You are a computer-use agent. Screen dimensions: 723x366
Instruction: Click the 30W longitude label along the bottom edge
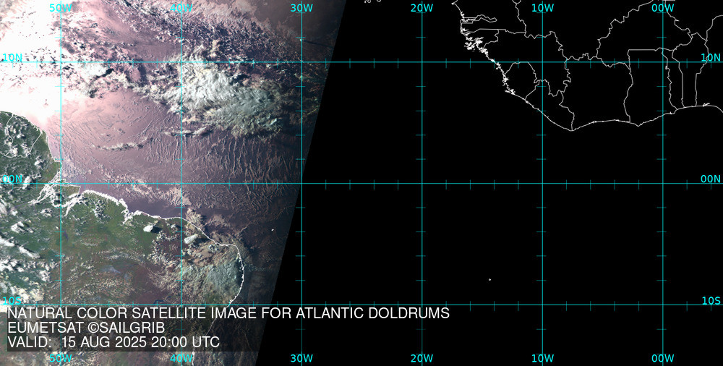pos(302,358)
